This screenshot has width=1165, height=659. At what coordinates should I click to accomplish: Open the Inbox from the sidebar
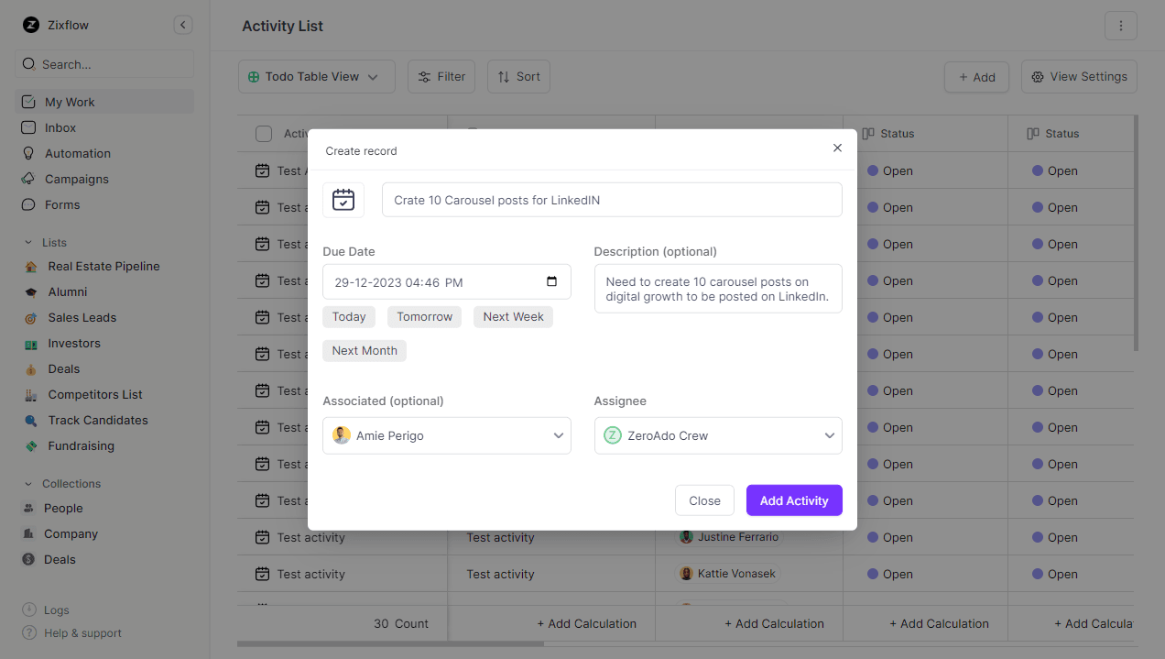point(58,127)
